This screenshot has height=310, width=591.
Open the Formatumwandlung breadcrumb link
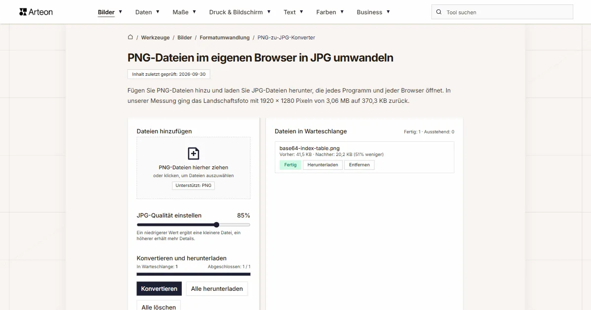tap(225, 37)
